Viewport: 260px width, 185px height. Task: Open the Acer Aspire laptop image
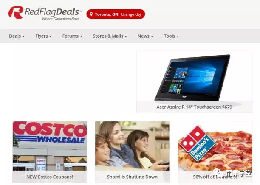pyautogui.click(x=194, y=76)
